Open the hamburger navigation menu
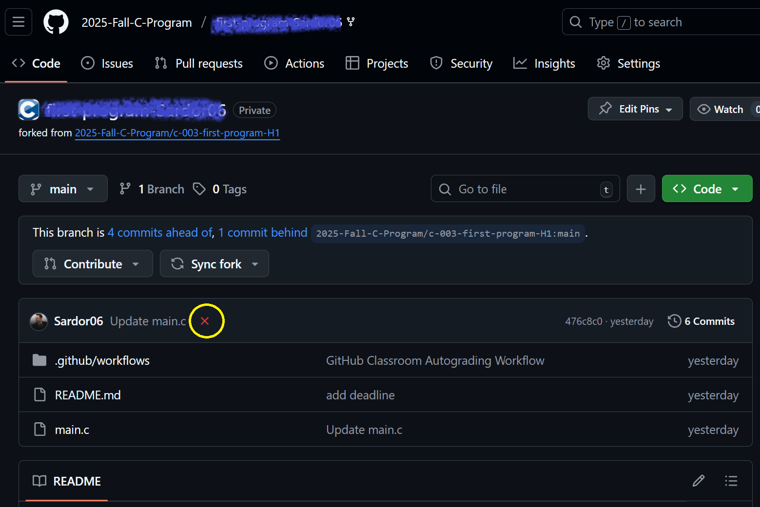The image size is (760, 507). tap(19, 22)
